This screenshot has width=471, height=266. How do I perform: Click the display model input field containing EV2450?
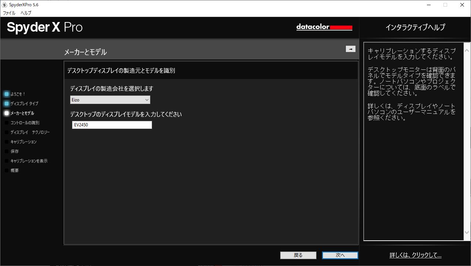(112, 125)
